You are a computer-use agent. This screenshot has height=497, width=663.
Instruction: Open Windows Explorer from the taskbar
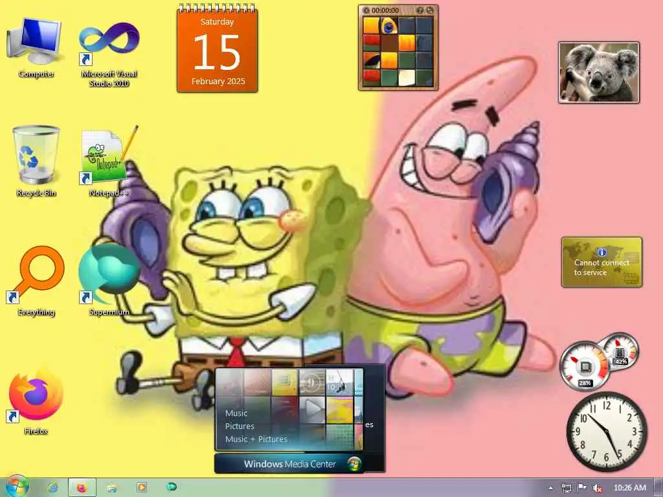[x=112, y=488]
